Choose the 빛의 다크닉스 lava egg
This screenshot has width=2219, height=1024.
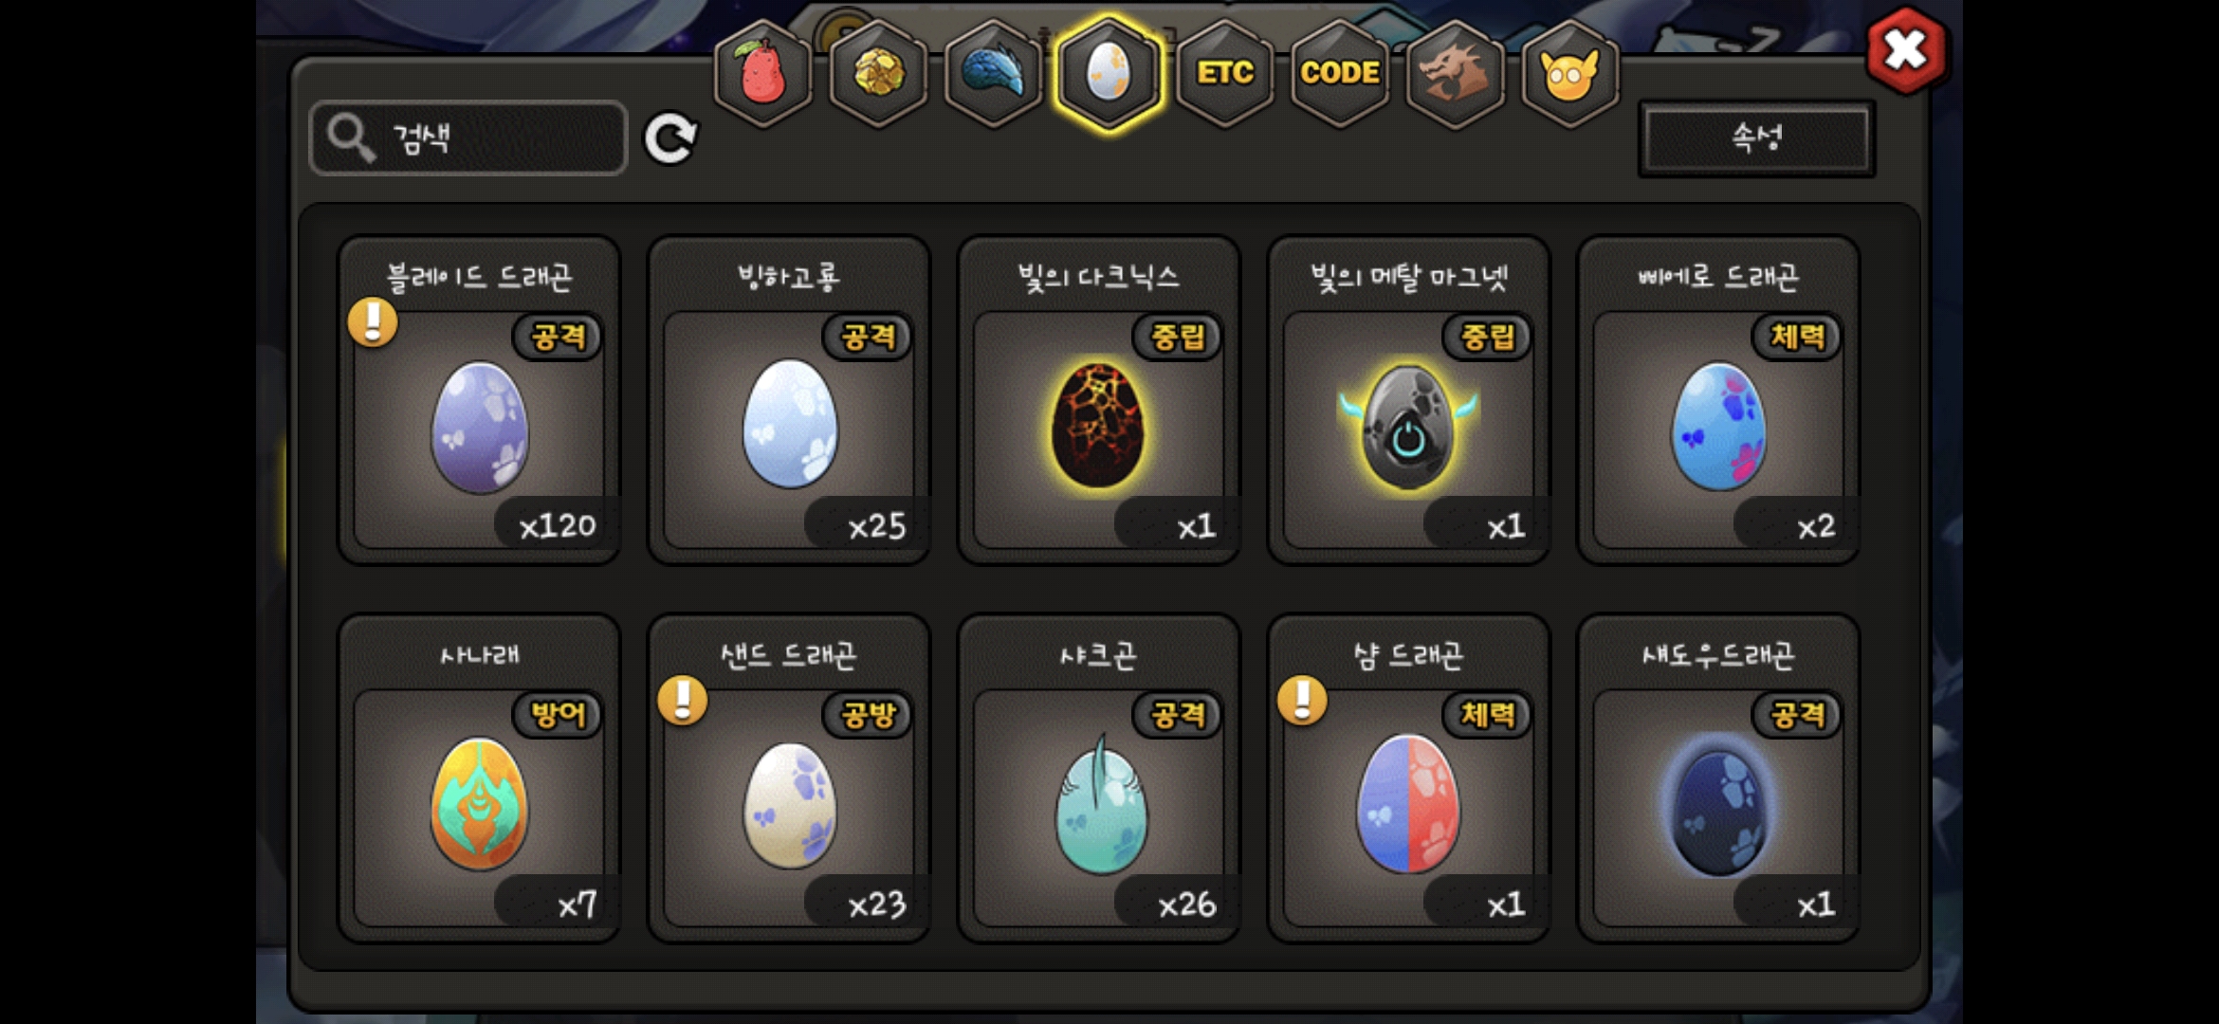tap(1099, 400)
